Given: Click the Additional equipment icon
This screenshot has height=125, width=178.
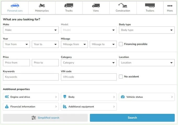Looking at the screenshot, I should click(65, 107).
